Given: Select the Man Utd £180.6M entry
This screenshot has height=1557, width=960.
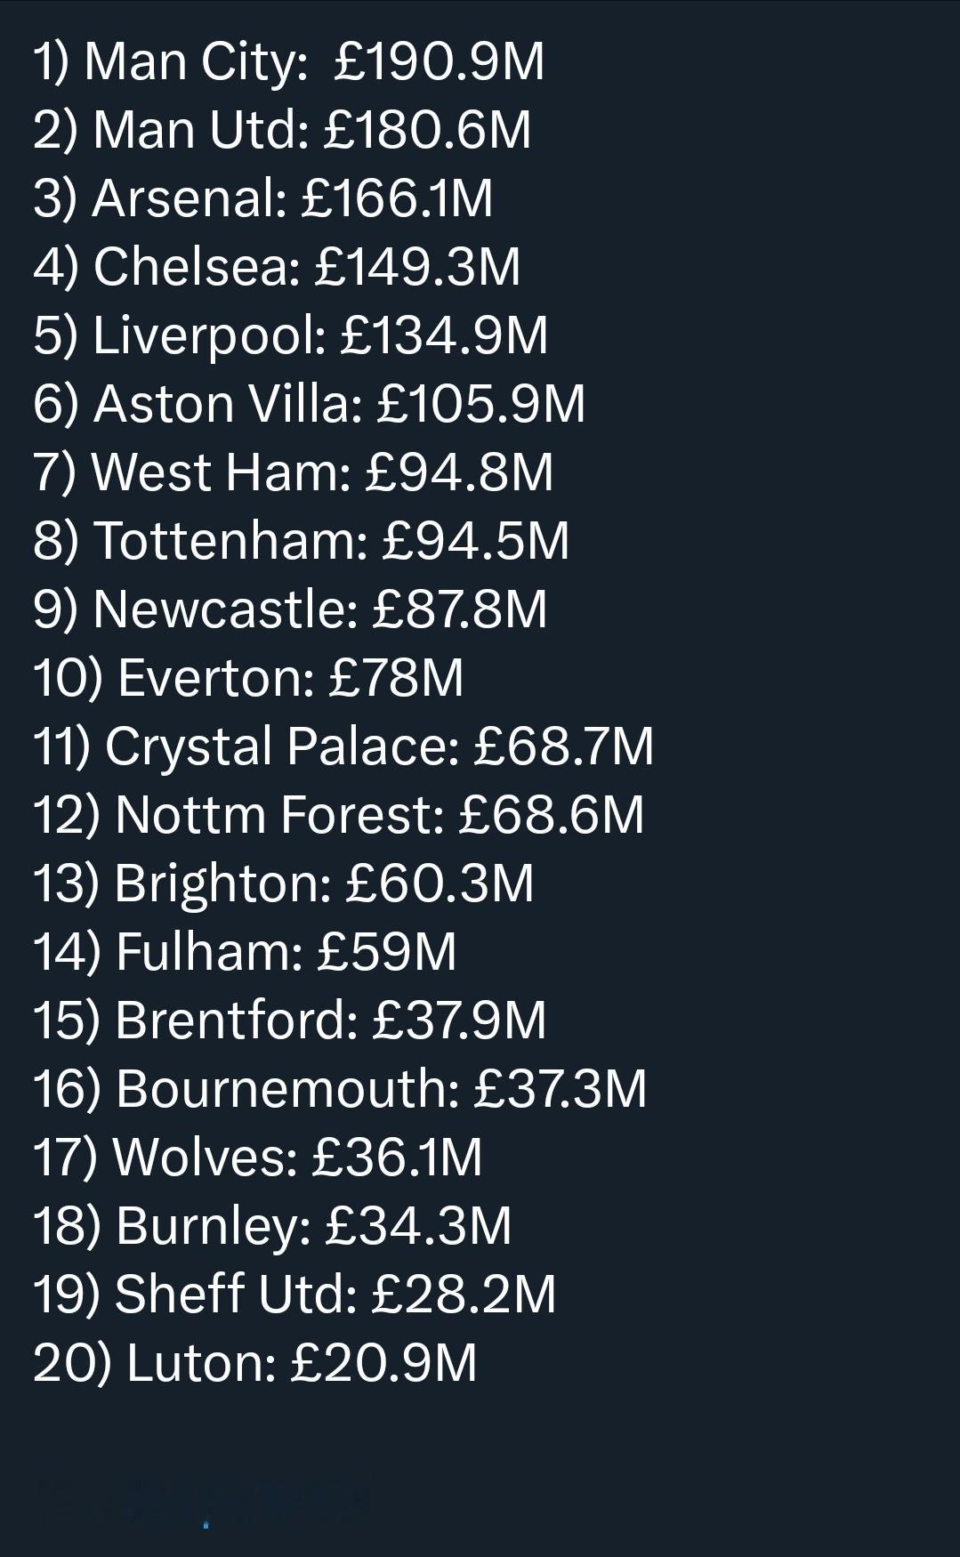Looking at the screenshot, I should [x=282, y=131].
